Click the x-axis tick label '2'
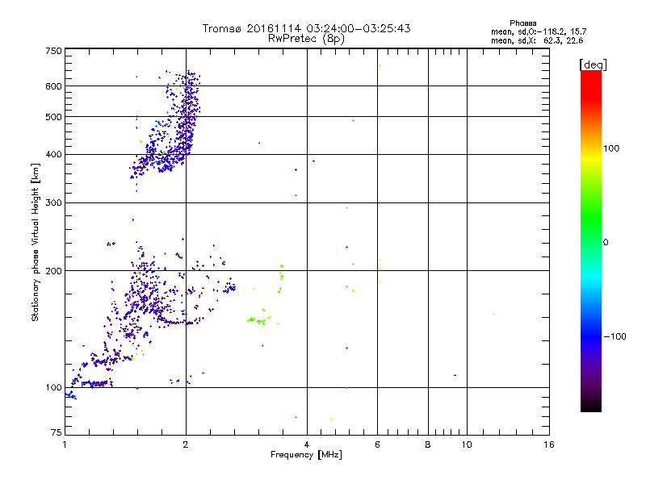Viewport: 646px width, 484px height. pos(186,444)
